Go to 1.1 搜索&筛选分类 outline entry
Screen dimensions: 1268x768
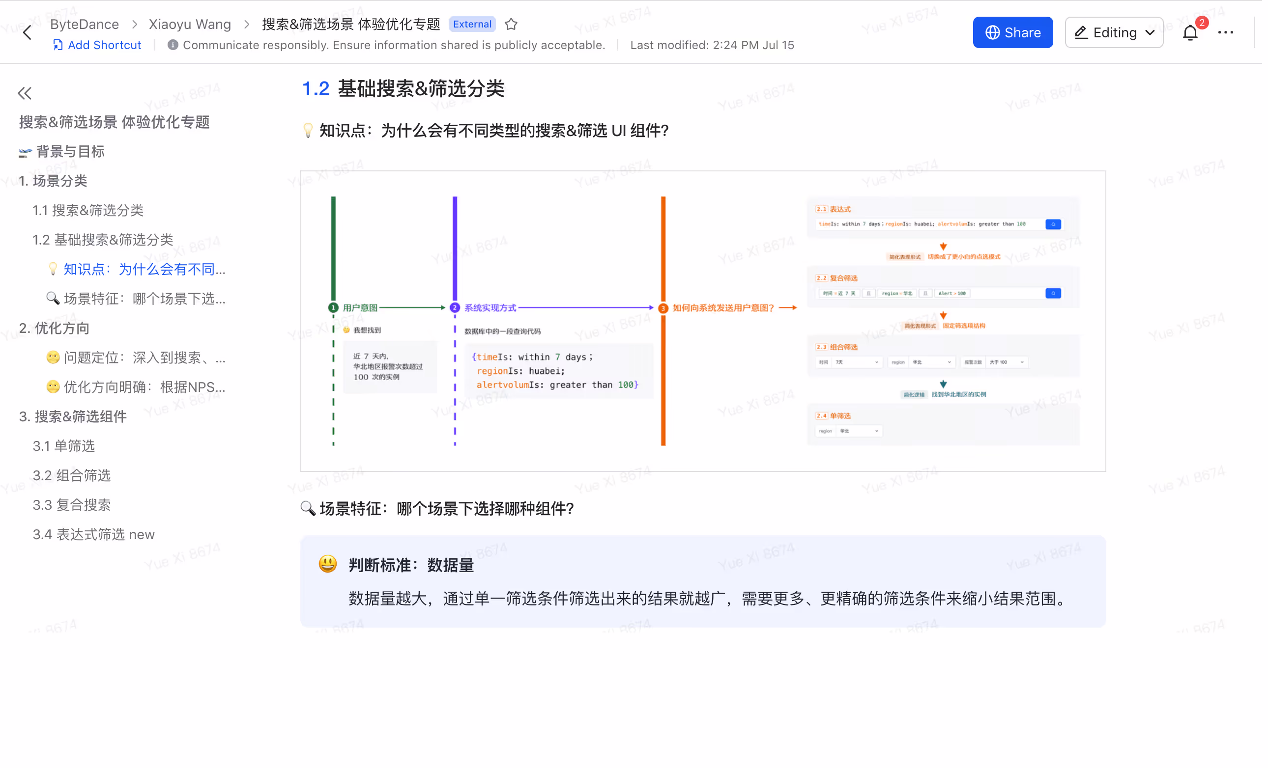(x=88, y=211)
